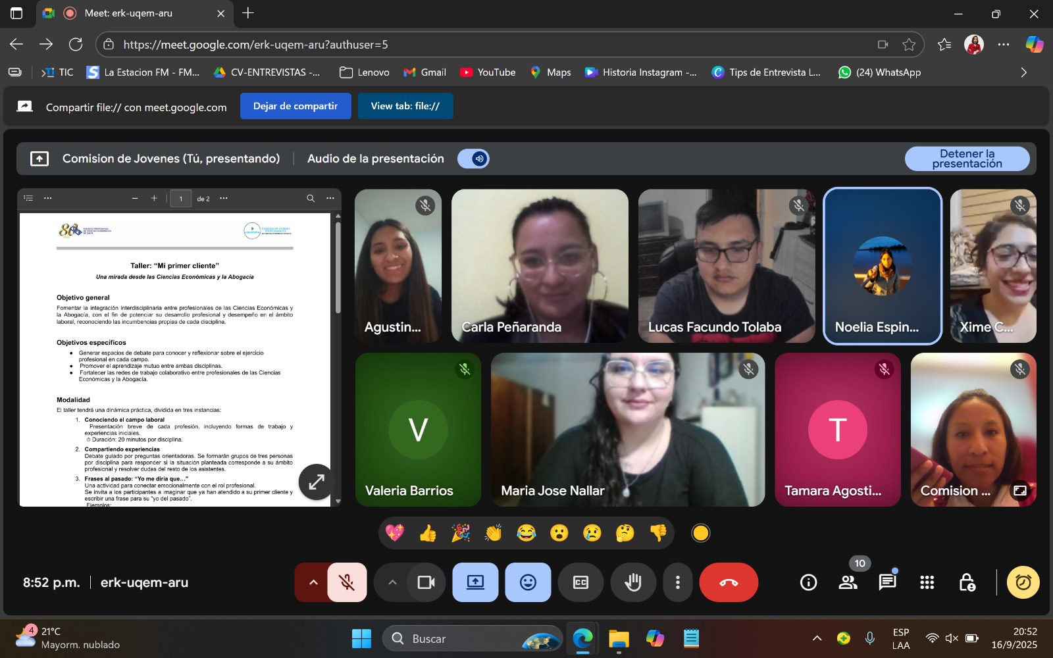
Task: Raise hand in the meeting
Action: click(x=633, y=582)
